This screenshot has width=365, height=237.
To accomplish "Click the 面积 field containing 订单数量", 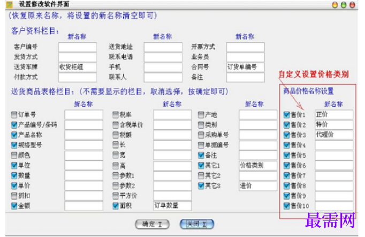I will [172, 206].
